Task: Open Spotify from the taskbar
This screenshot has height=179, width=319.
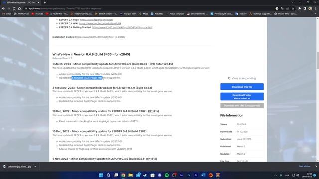Action: point(167,175)
